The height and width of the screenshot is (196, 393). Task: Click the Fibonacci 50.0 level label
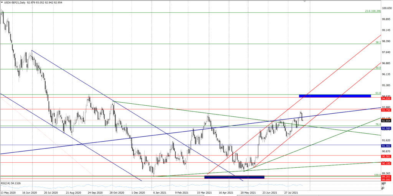378,68
